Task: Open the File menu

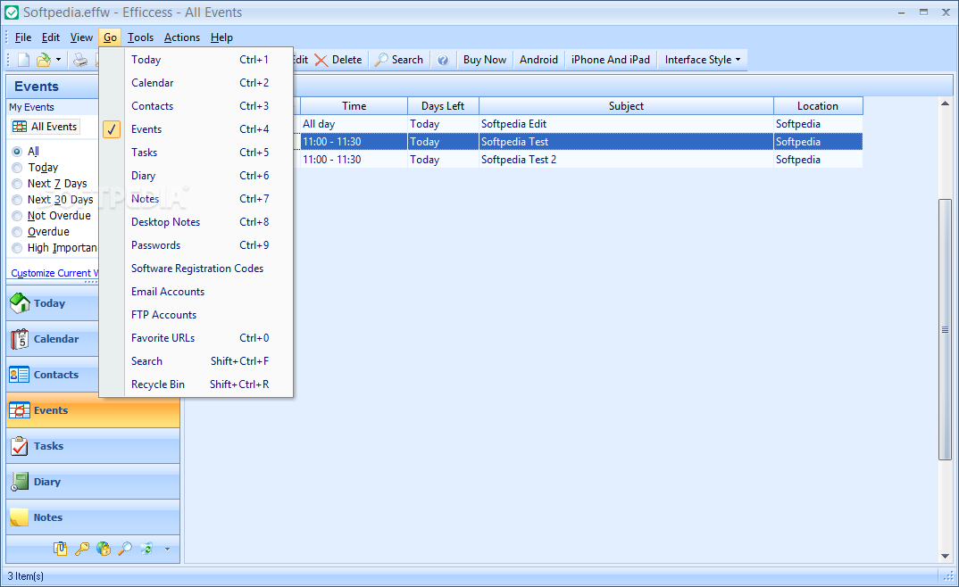Action: click(22, 37)
